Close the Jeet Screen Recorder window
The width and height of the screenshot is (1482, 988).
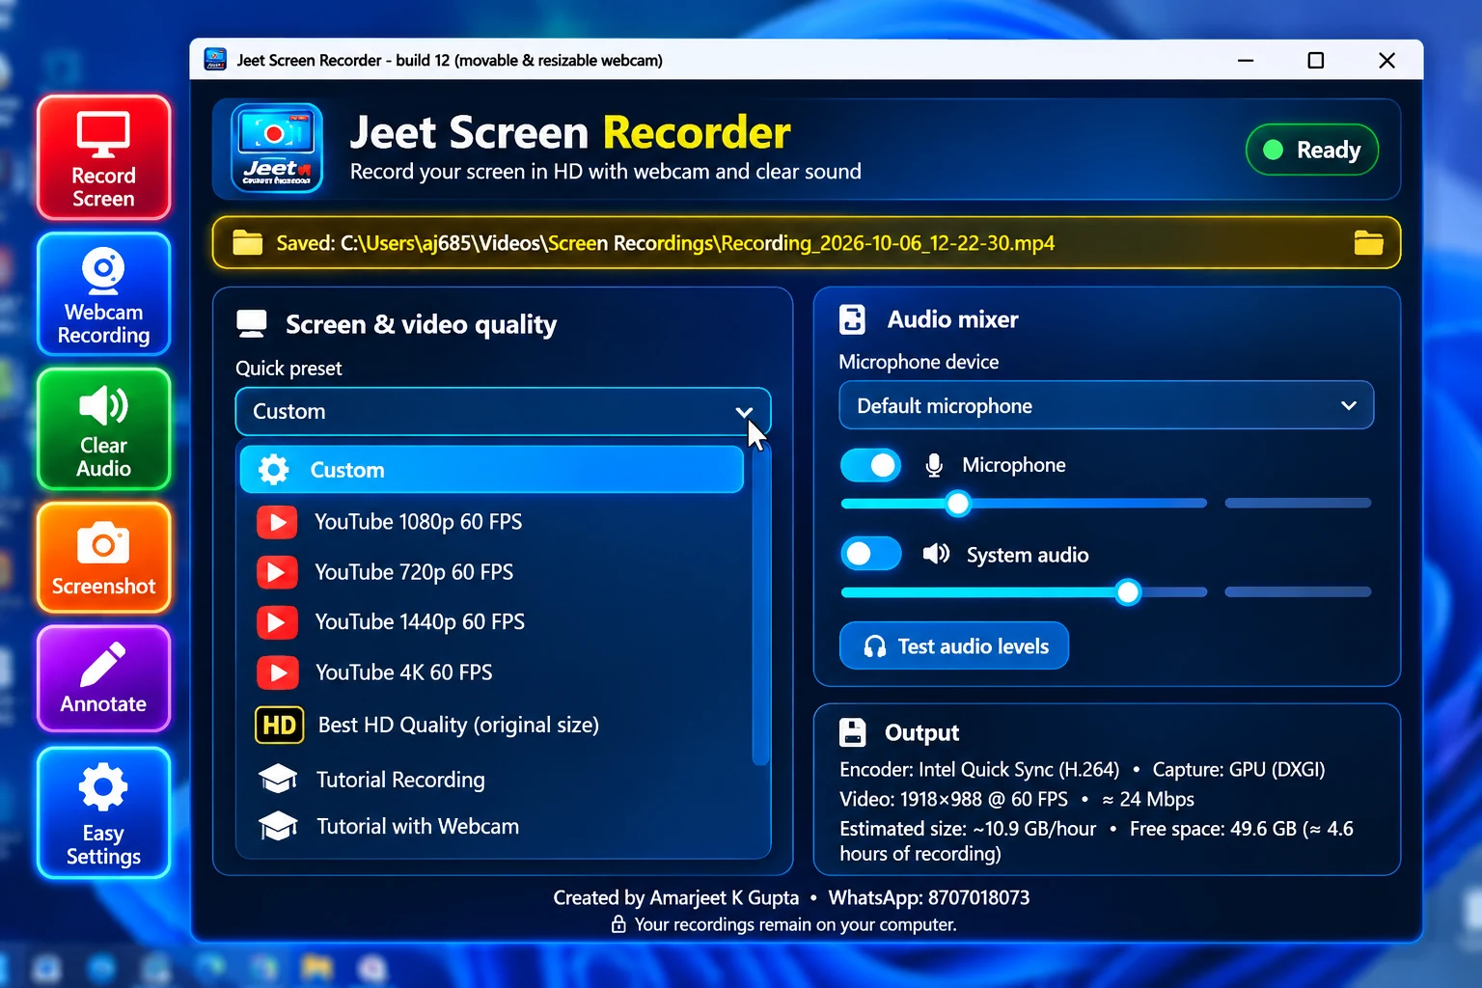1386,60
